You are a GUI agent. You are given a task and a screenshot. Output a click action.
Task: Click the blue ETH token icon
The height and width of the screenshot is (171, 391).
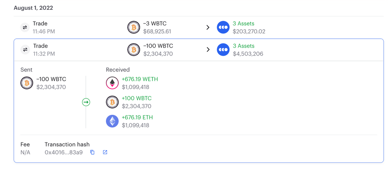[112, 121]
